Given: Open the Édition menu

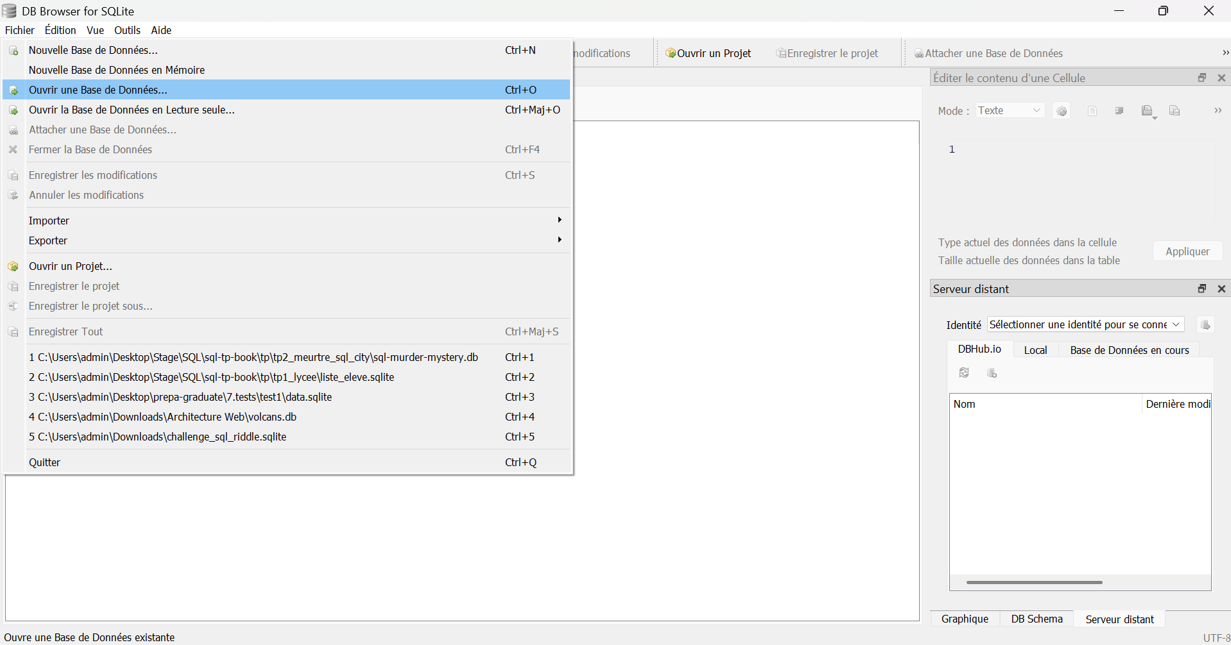Looking at the screenshot, I should point(60,30).
